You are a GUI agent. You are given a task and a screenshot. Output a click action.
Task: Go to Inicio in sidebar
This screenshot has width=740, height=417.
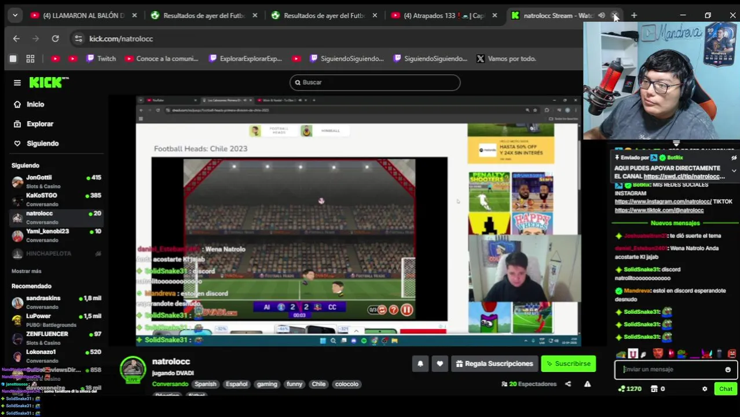coord(35,104)
